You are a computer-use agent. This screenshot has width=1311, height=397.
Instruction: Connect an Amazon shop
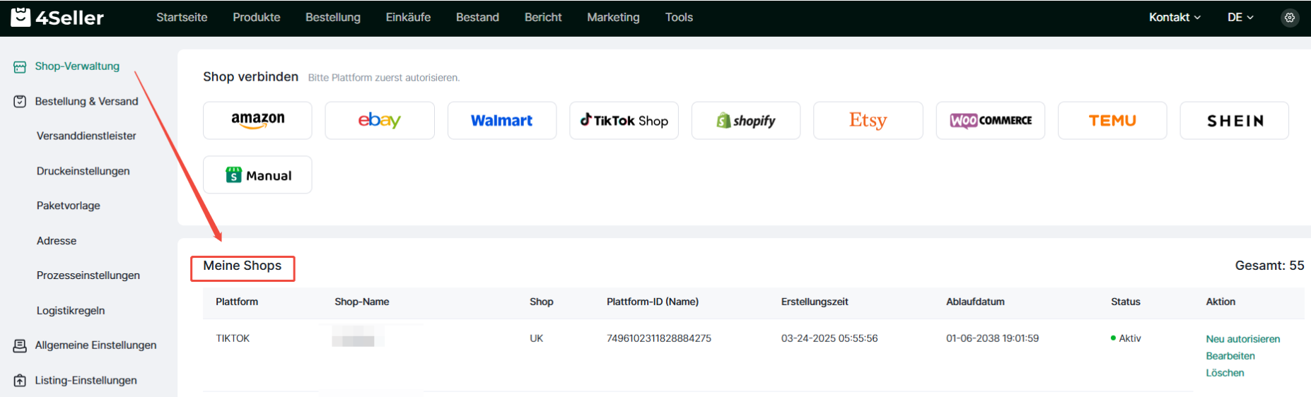tap(257, 120)
